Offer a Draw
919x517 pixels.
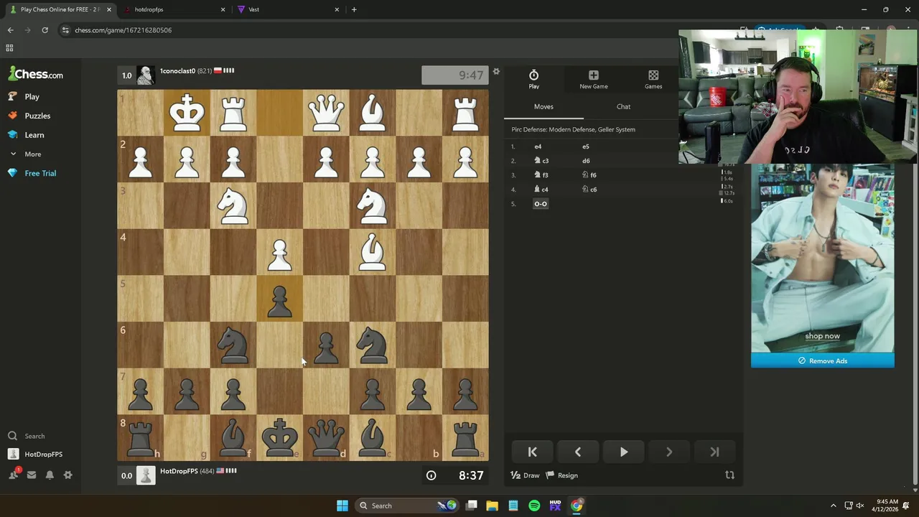(525, 475)
